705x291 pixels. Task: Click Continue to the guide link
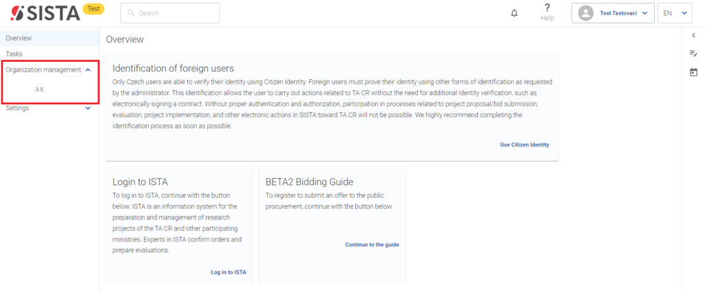(372, 245)
